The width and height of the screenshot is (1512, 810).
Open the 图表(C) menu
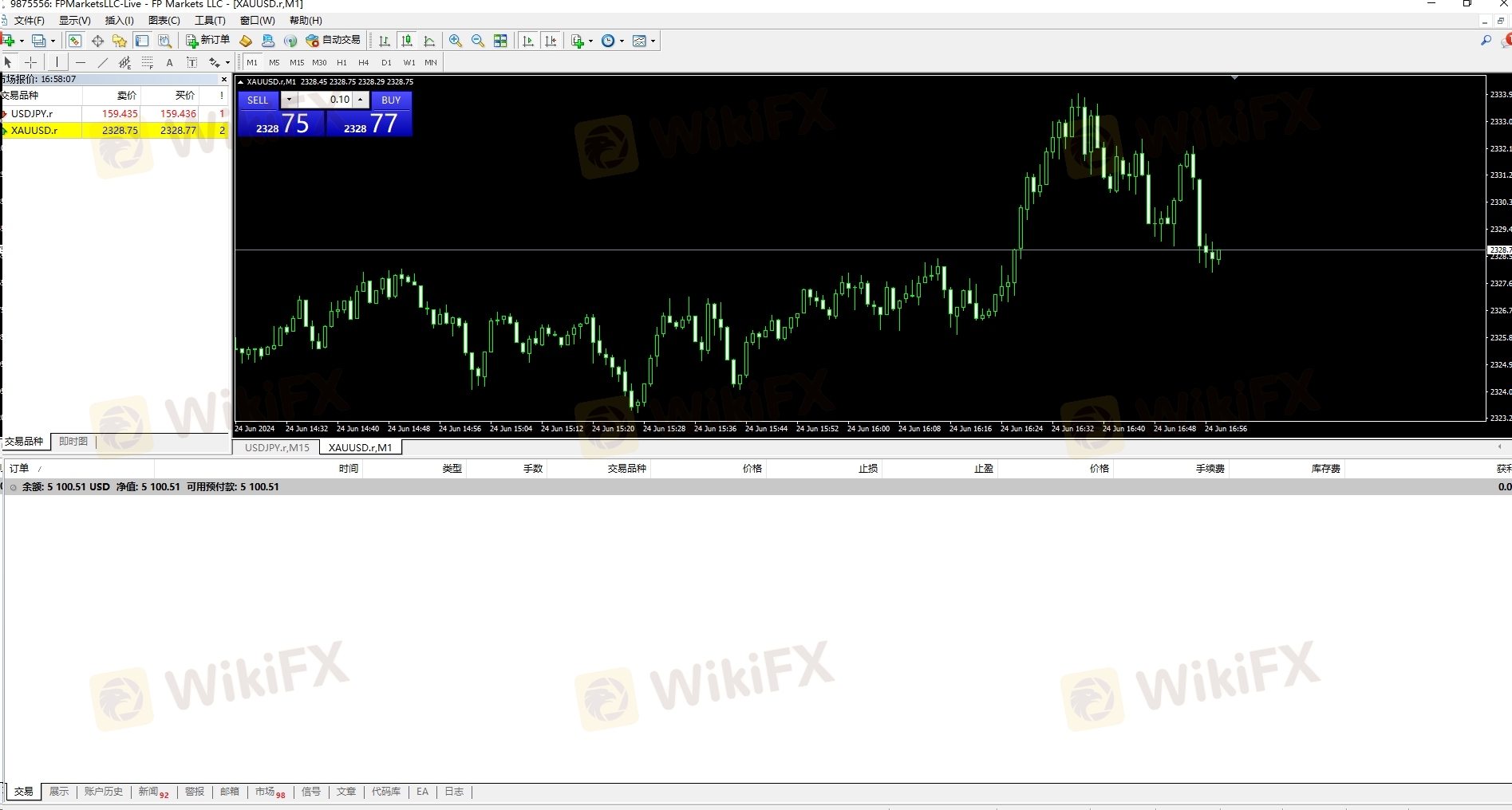[164, 20]
